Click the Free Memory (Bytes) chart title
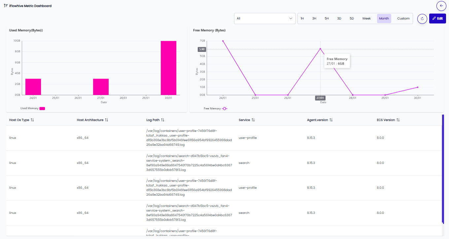 point(209,30)
